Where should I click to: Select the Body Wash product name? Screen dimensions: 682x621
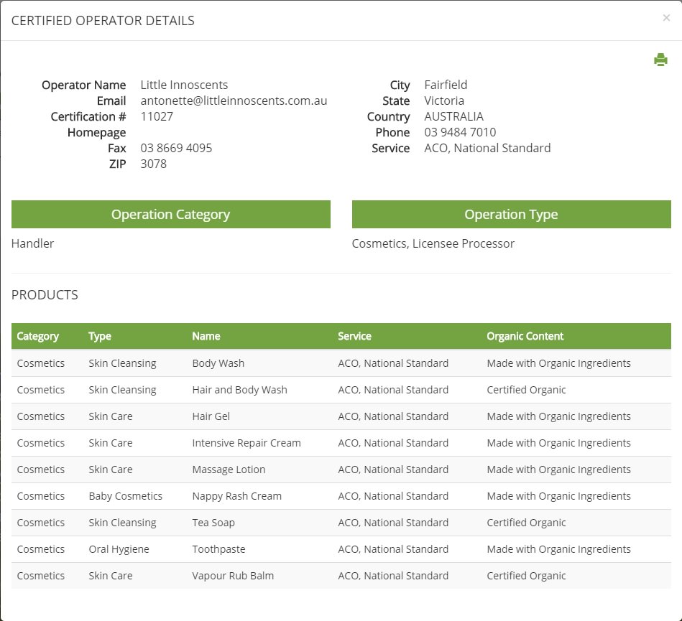218,363
